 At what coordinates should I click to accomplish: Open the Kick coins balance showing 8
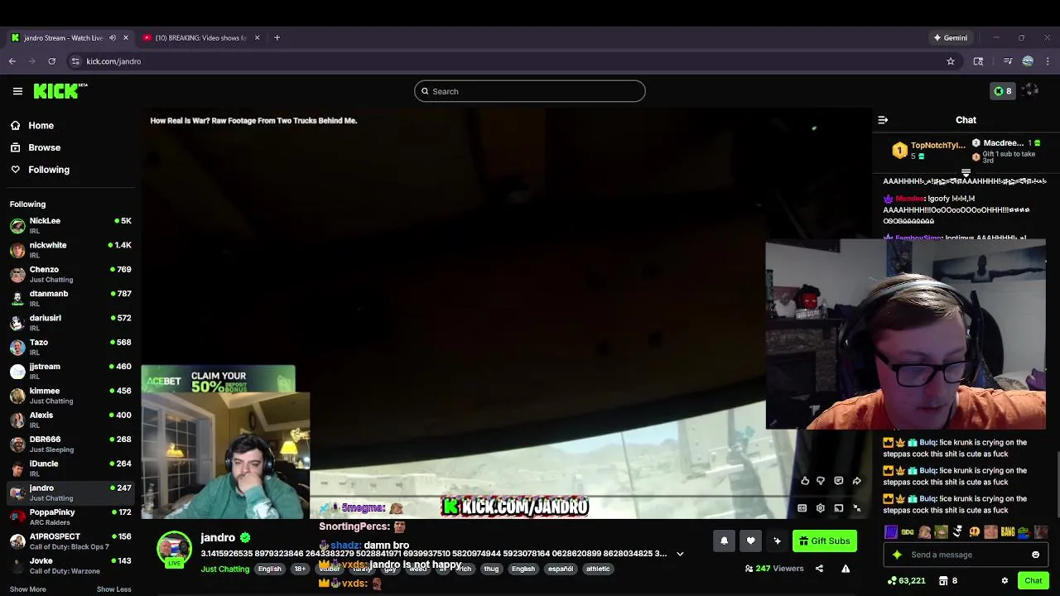(x=1003, y=91)
